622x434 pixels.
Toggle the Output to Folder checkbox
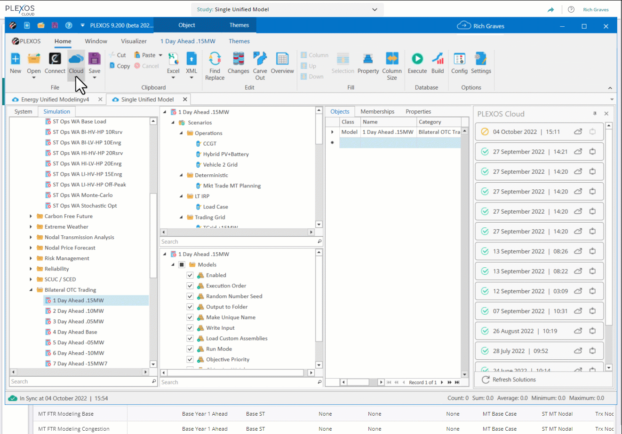[x=190, y=307]
